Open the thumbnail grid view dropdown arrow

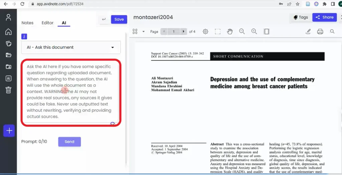(x=144, y=31)
